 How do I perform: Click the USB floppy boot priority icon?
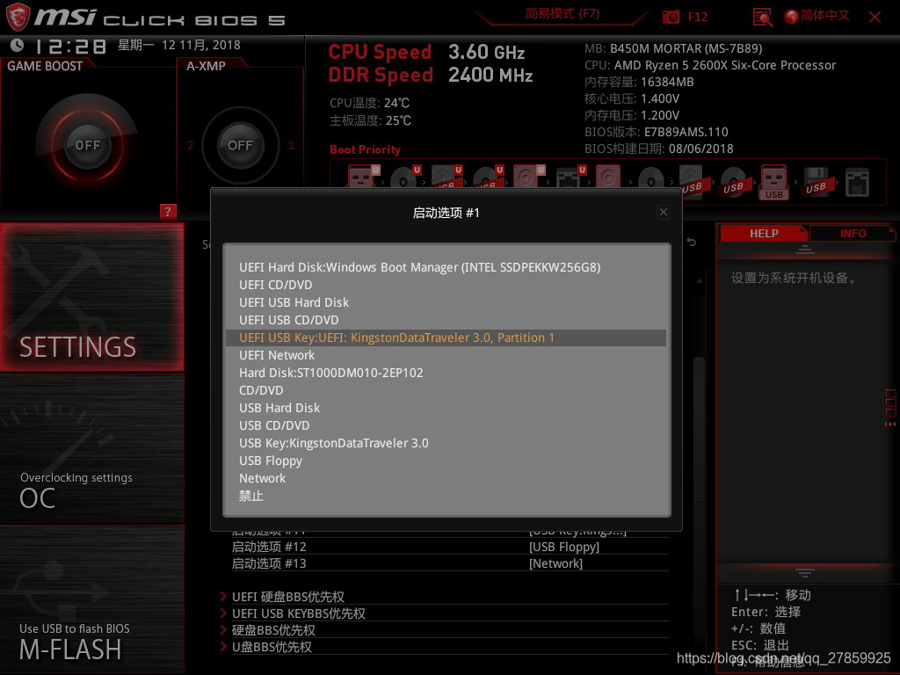click(x=816, y=181)
